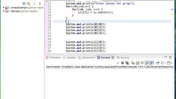Collapse all in Project Explorer
This screenshot has height=99, width=176.
coord(24,4)
